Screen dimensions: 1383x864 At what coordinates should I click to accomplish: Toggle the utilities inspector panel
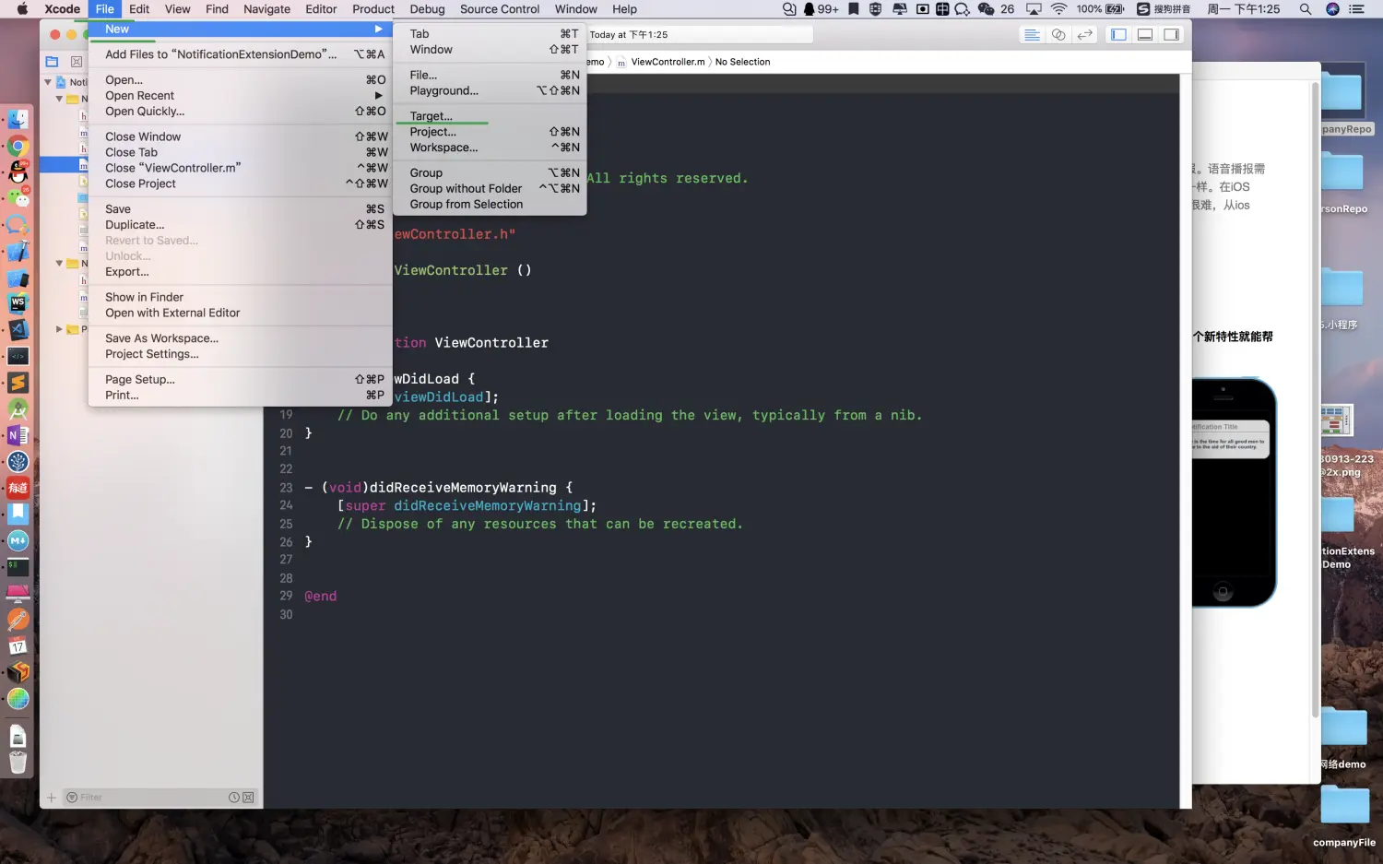[x=1171, y=35]
